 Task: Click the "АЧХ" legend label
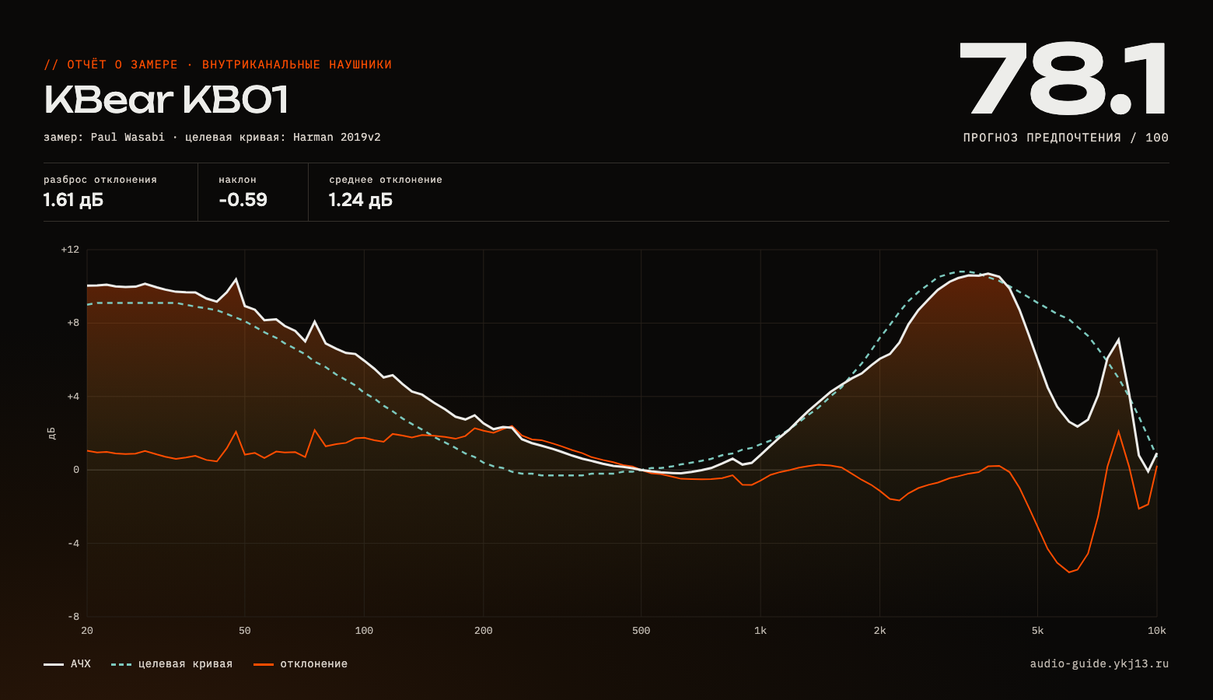click(x=81, y=664)
